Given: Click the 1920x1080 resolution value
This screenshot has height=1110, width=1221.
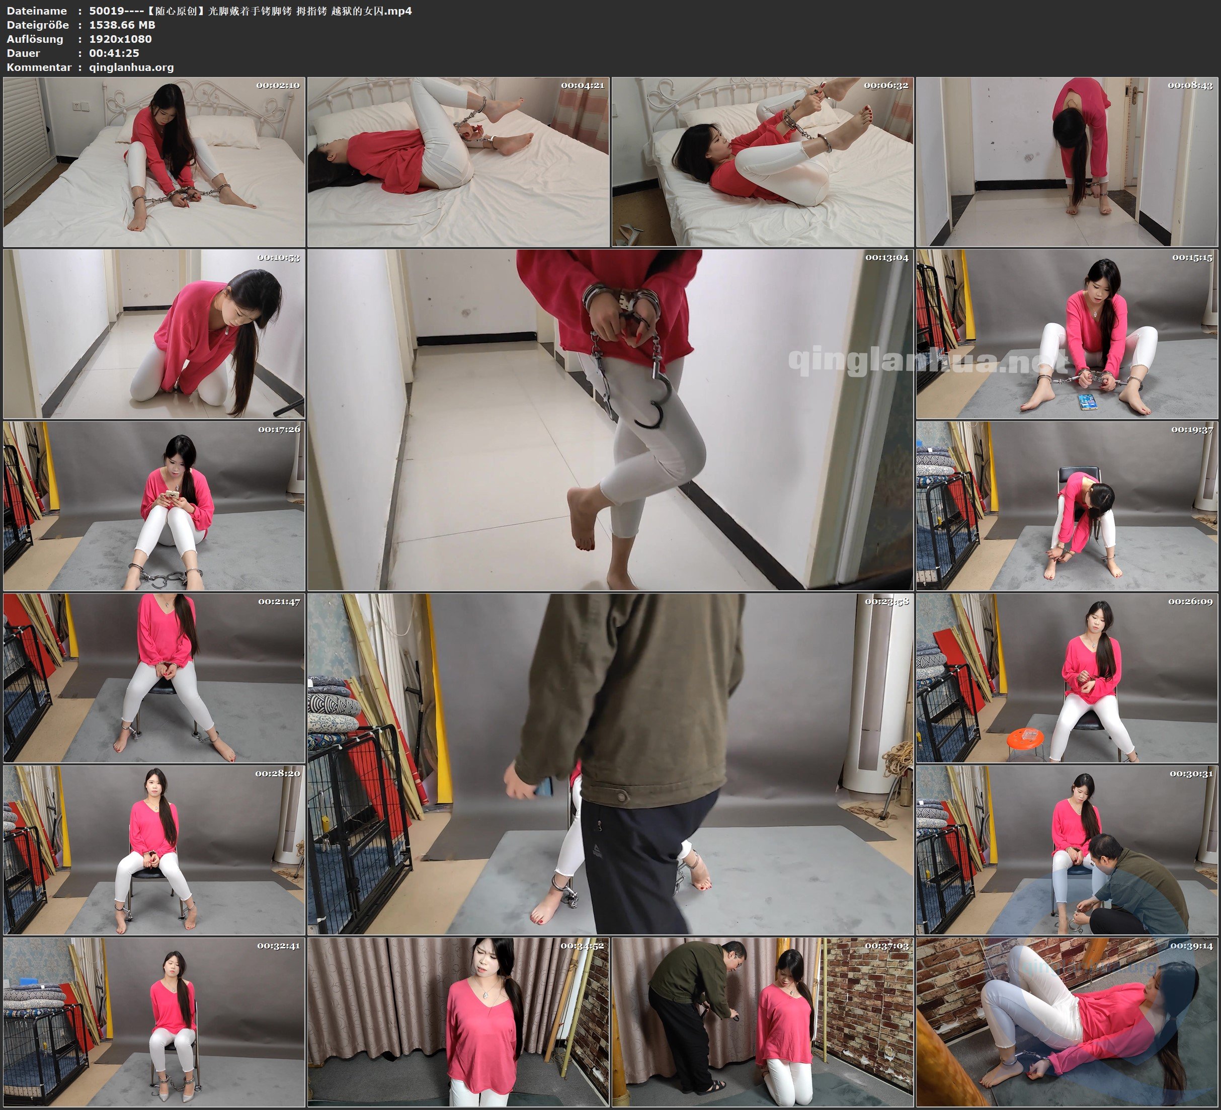Looking at the screenshot, I should 121,39.
